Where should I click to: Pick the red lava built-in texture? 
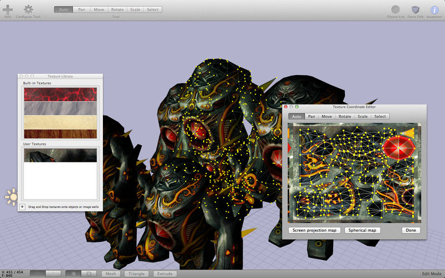60,95
